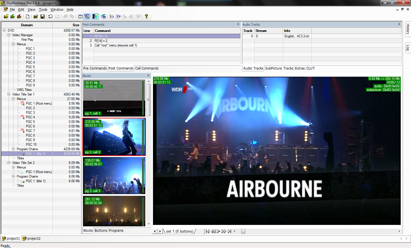Click the yellow folder Open icon before Save
Image resolution: width=411 pixels, height=248 pixels.
36,17
